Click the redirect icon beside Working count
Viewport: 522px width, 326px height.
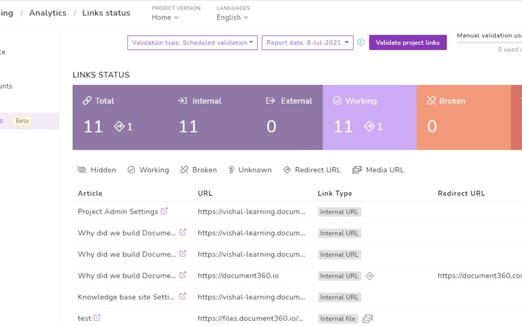tap(369, 126)
